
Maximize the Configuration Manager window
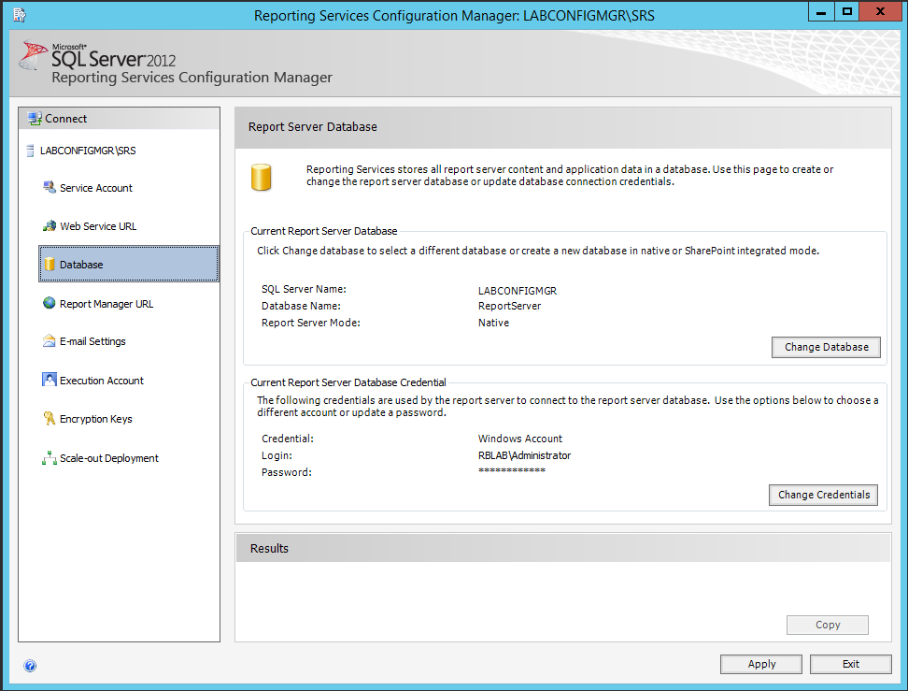click(846, 11)
